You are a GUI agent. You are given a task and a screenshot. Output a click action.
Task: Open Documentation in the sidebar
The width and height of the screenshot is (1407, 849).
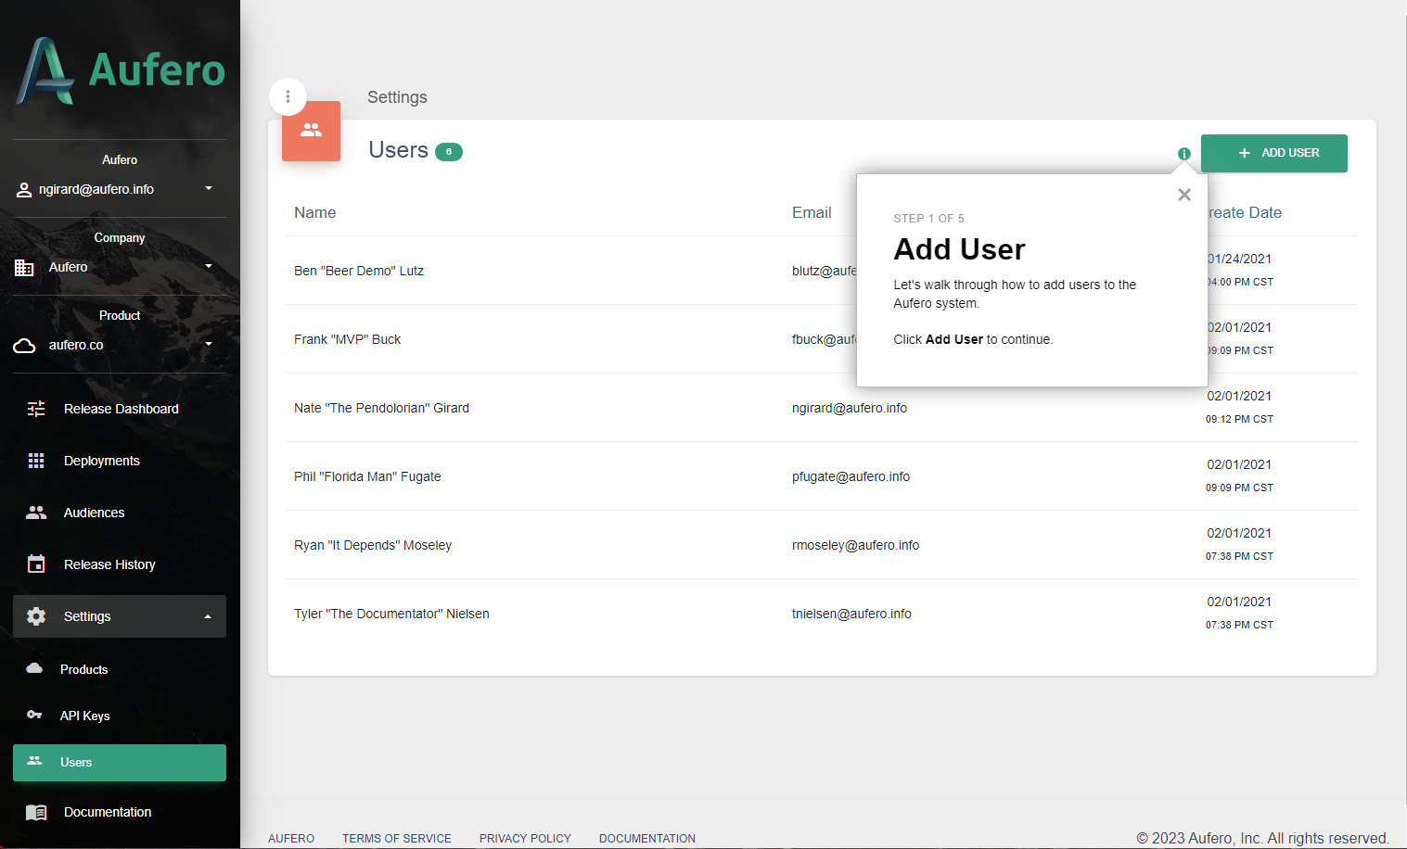107,812
